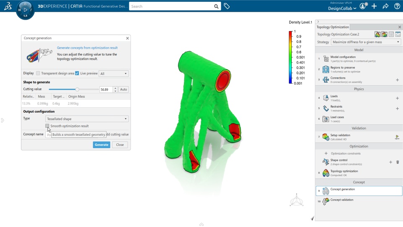Open the user profile icon
Screen dimensions: 403x227
(363, 6)
